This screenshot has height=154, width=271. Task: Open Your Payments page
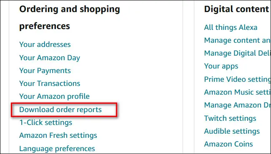[45, 71]
